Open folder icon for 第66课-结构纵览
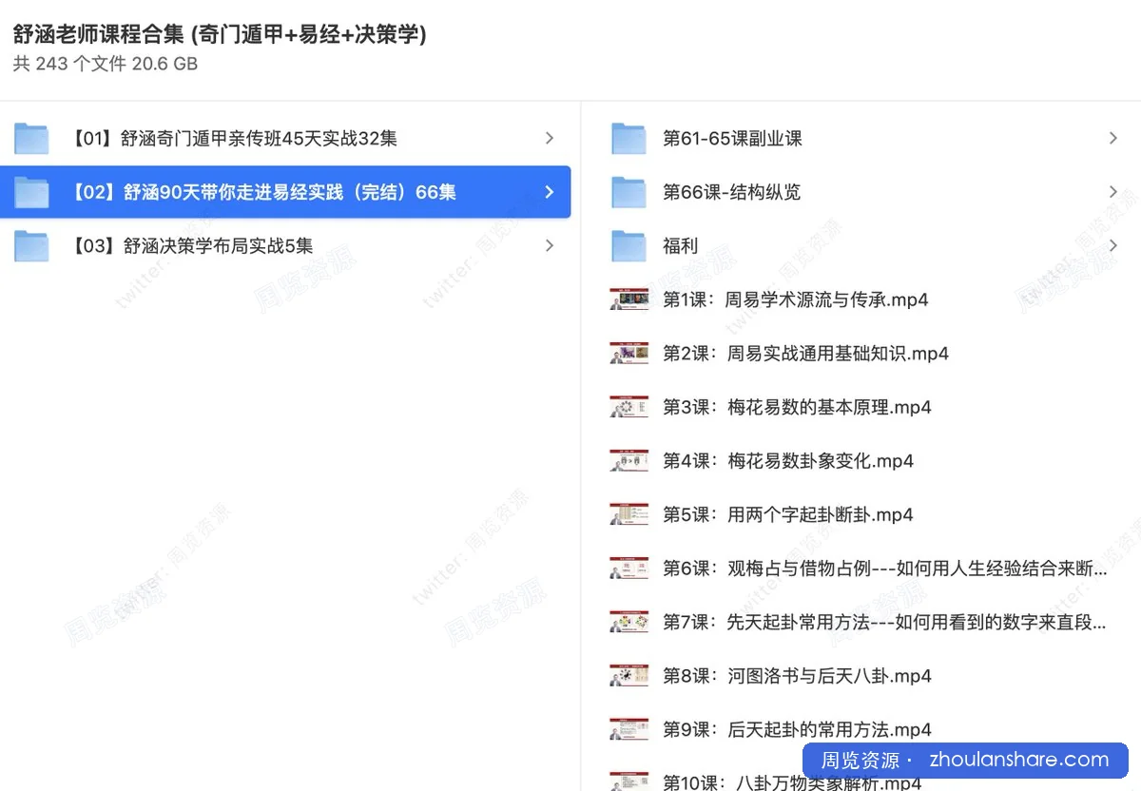The height and width of the screenshot is (791, 1141). (x=629, y=192)
